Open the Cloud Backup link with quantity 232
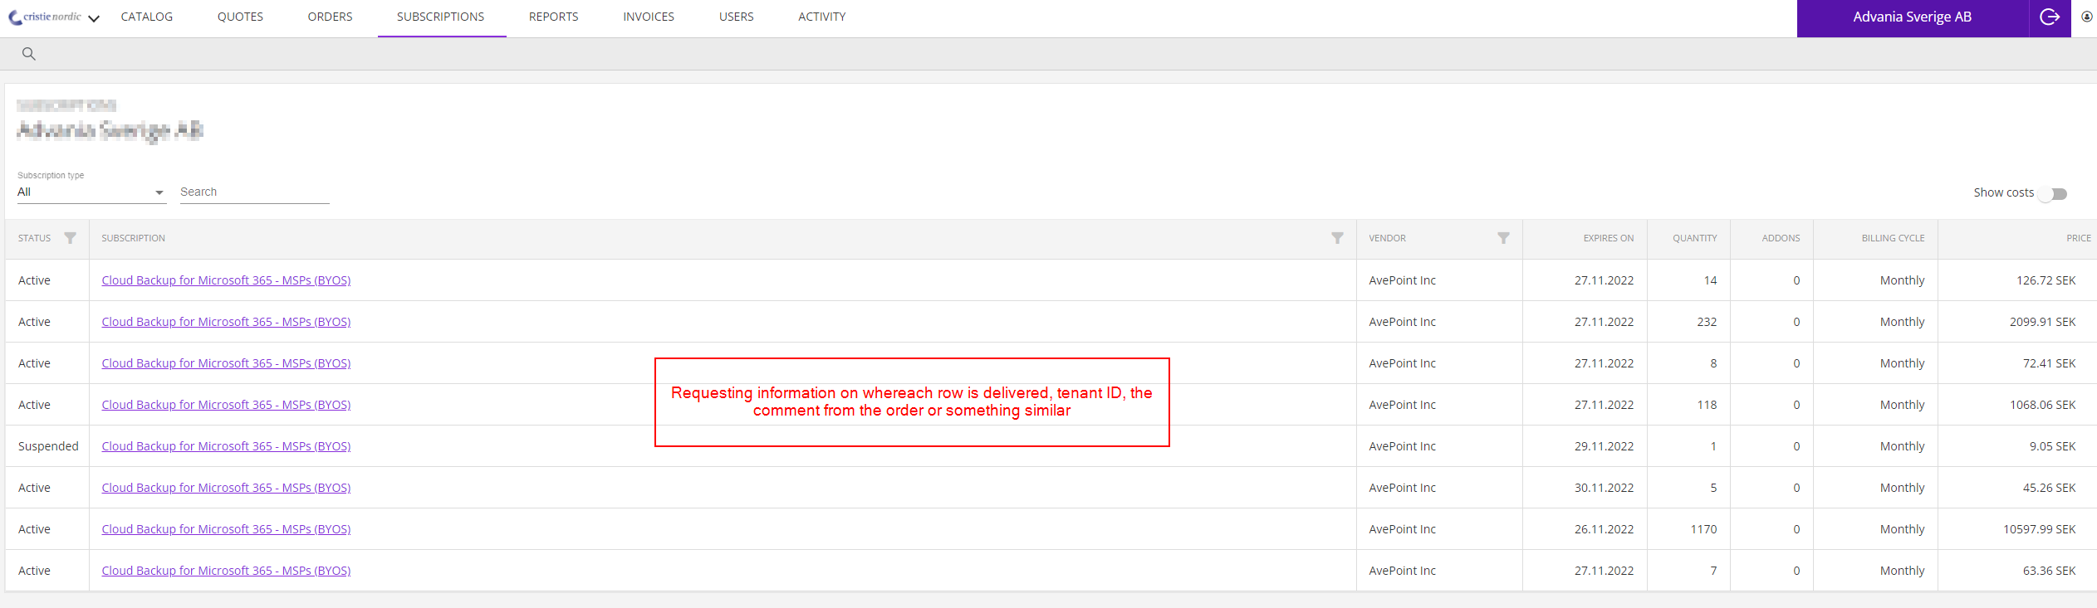Screen dimensions: 2097x608 tap(226, 322)
